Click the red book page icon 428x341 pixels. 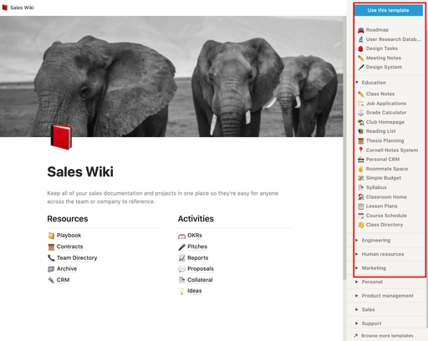click(x=61, y=137)
